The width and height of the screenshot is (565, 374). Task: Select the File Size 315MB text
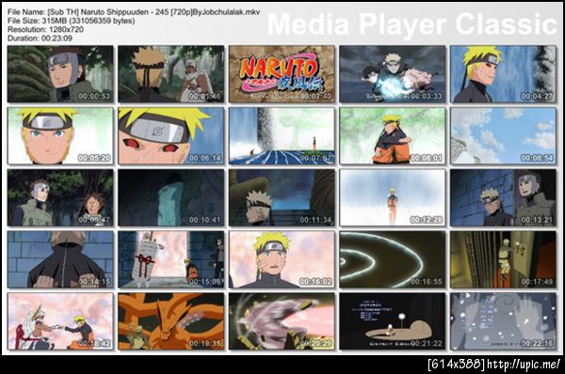[x=72, y=21]
